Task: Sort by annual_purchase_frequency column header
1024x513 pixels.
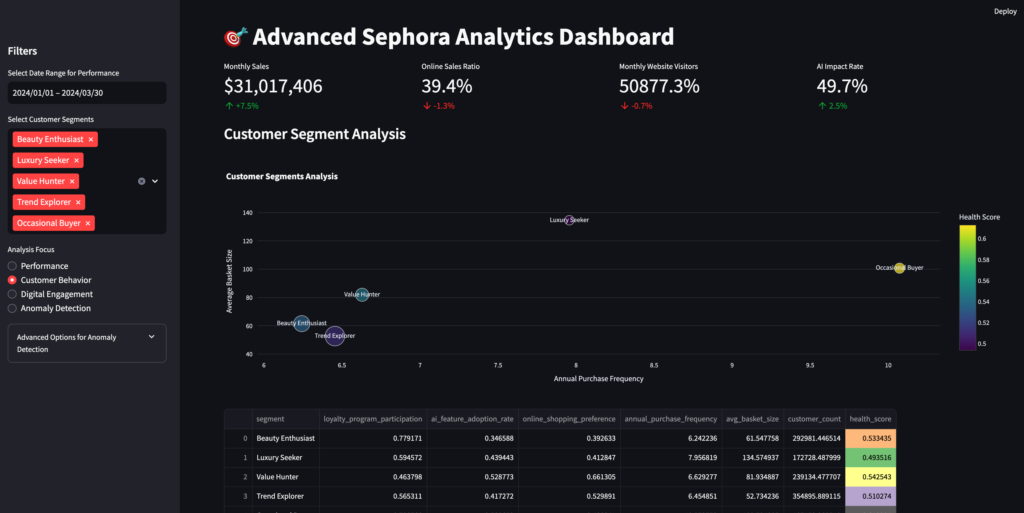Action: [671, 419]
